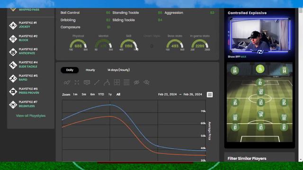The image size is (303, 170).
Task: Click the Press Proven playstyle icon
Action: click(13, 91)
